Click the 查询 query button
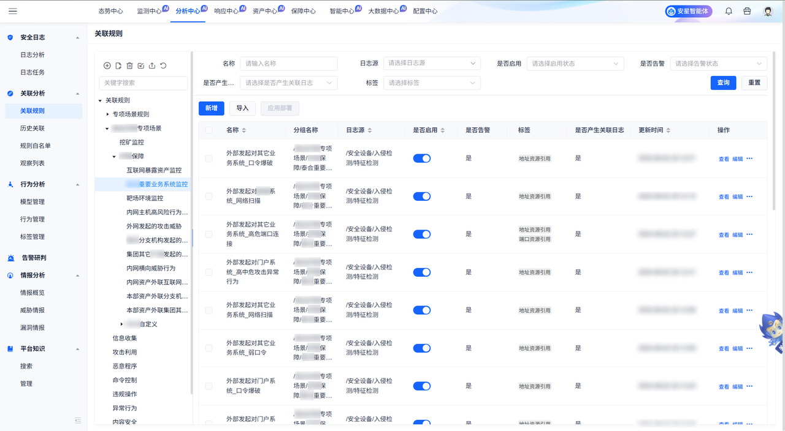This screenshot has width=785, height=431. pos(723,83)
